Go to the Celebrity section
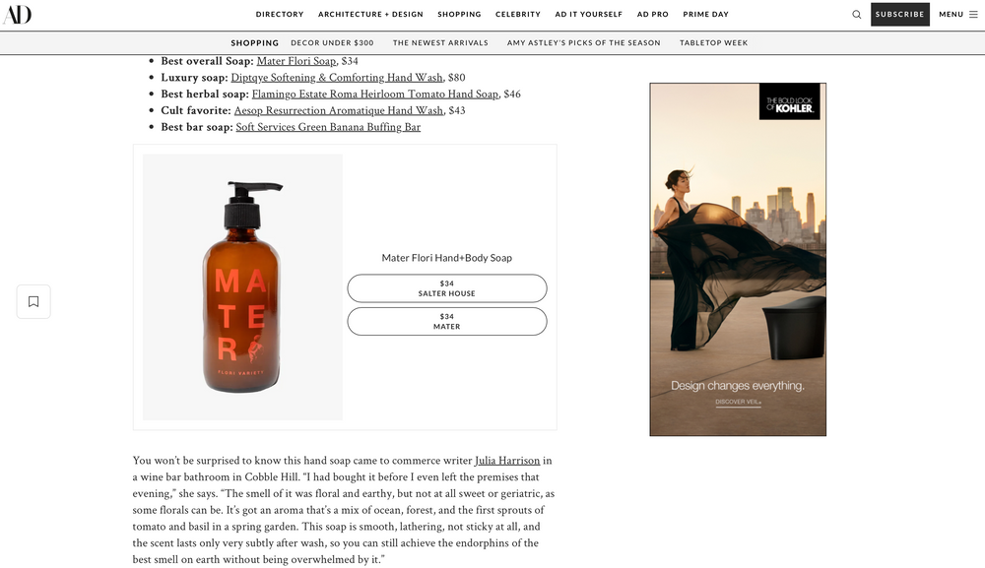This screenshot has height=568, width=985. point(518,15)
